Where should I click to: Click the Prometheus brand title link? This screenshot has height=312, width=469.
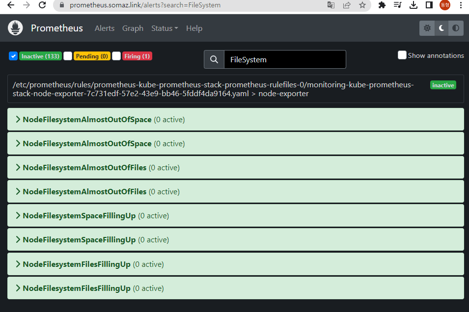[57, 28]
